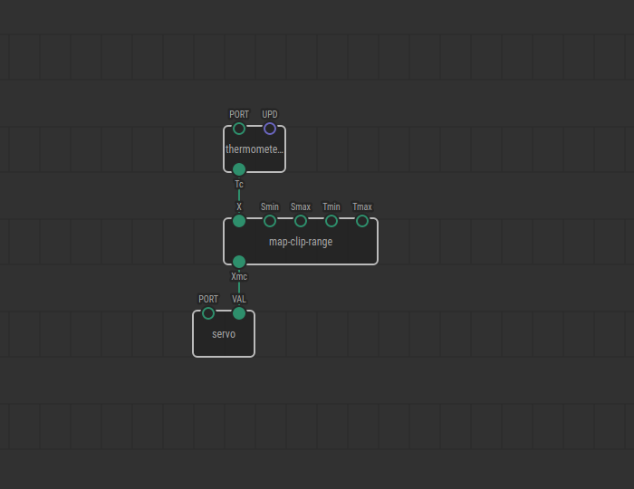Select the Tmin input pin

(x=331, y=221)
